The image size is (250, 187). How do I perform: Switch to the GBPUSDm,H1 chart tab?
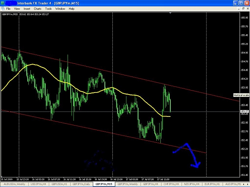tap(59, 184)
